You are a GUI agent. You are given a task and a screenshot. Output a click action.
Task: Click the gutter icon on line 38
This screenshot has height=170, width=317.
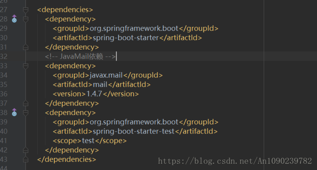coord(14,112)
